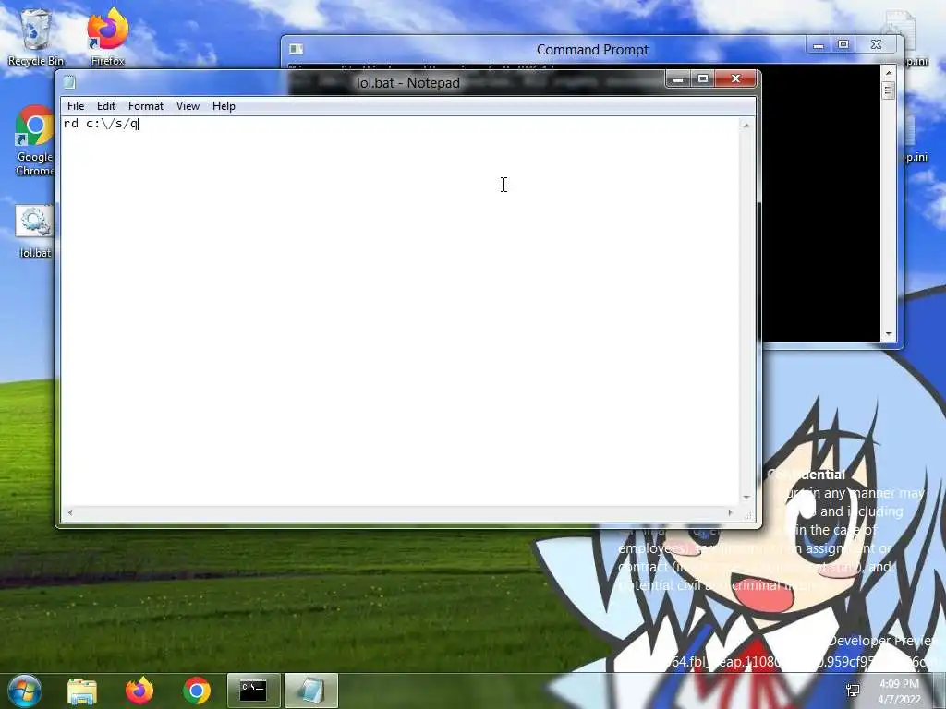Image resolution: width=946 pixels, height=709 pixels.
Task: Close the Command Prompt window
Action: 877,45
